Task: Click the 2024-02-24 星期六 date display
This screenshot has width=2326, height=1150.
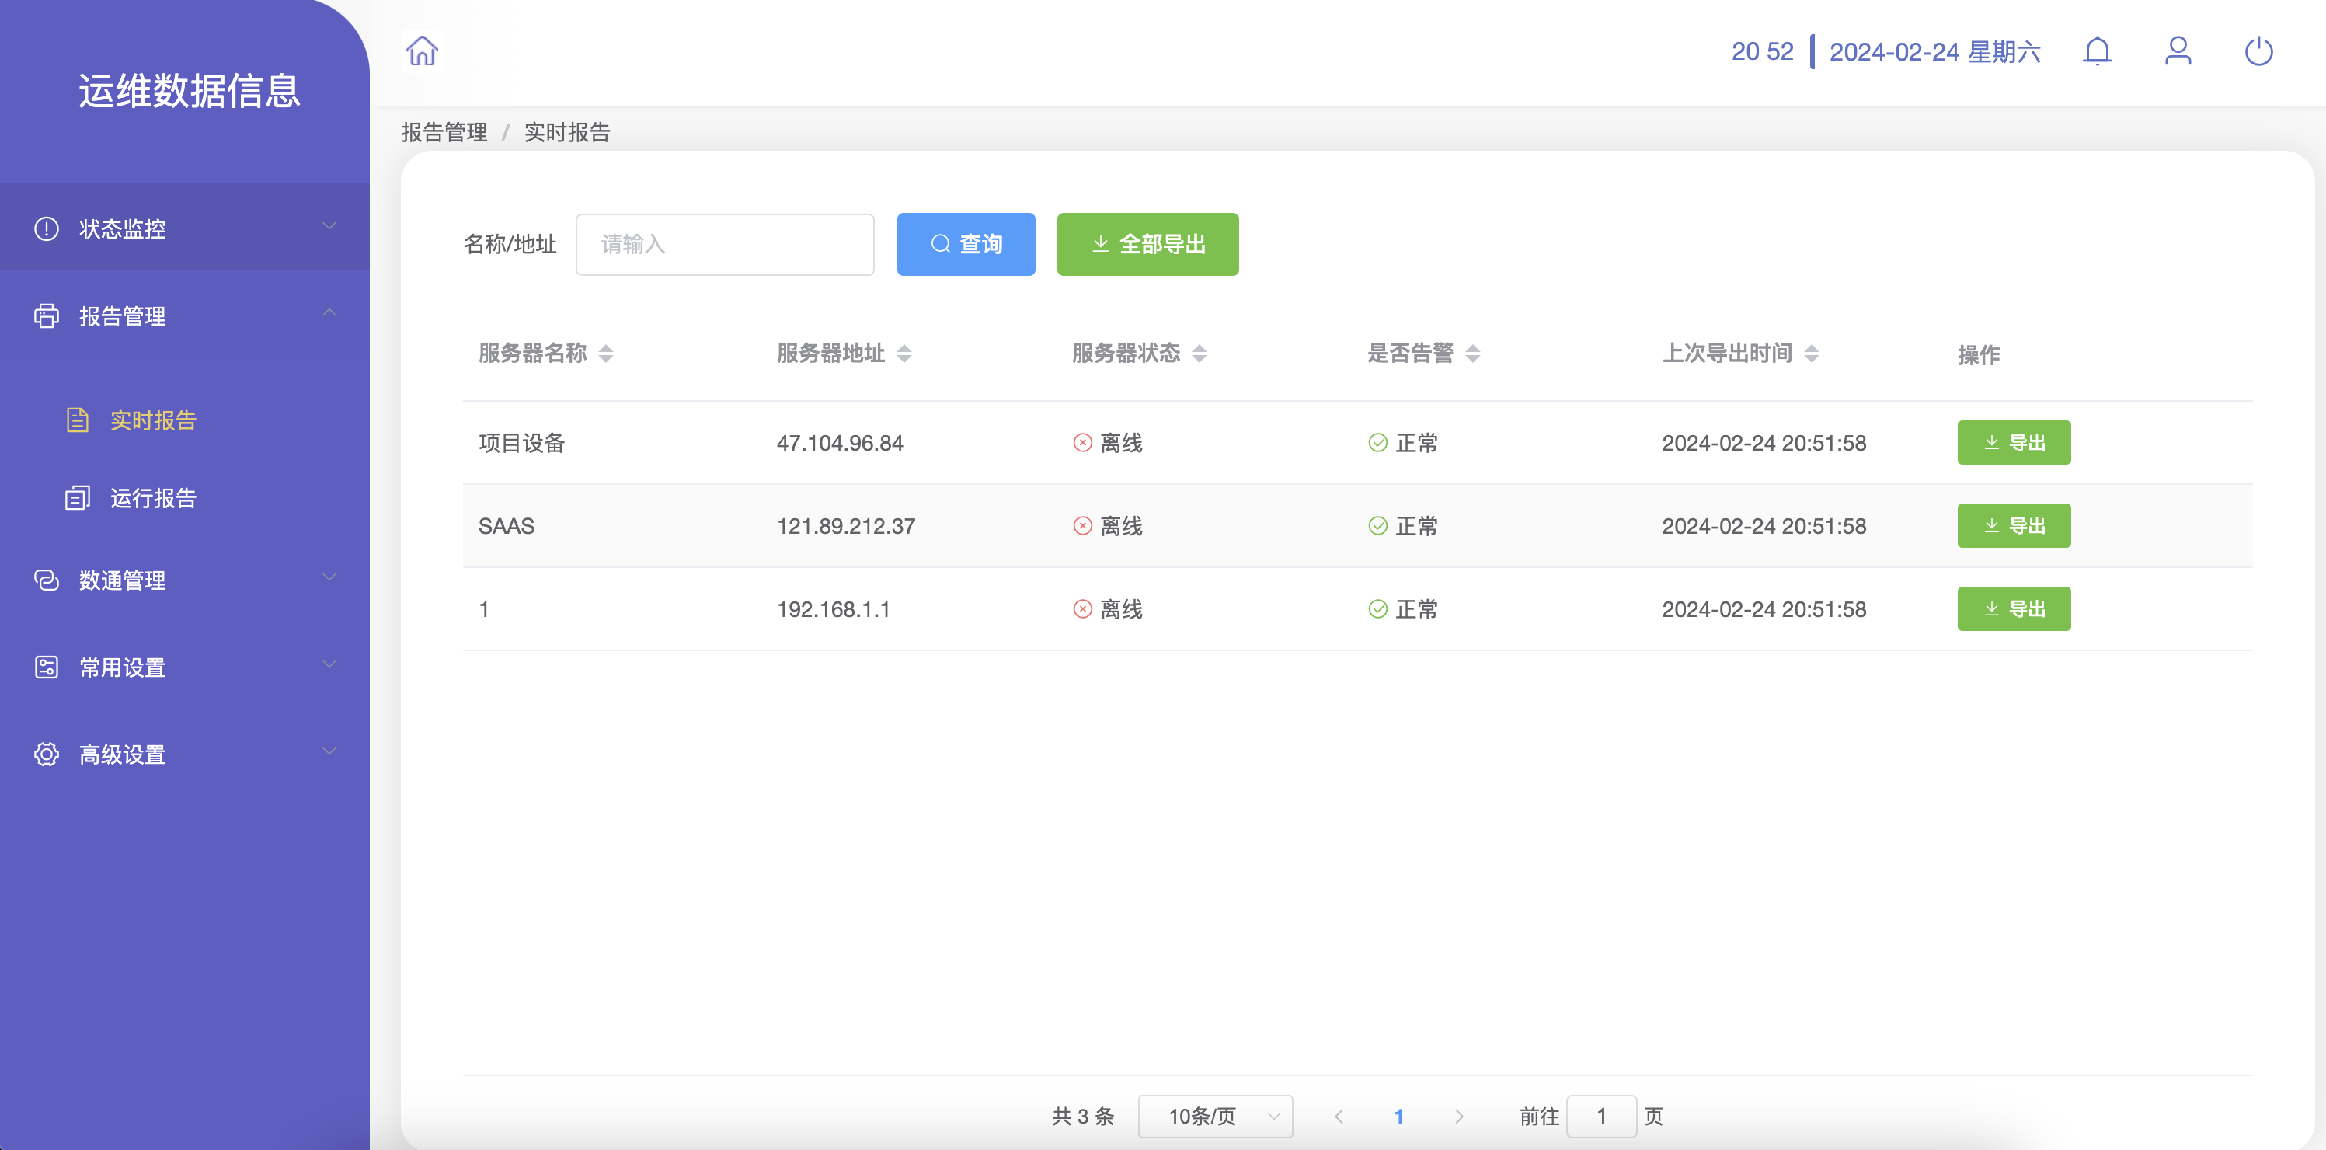Action: click(x=1935, y=51)
